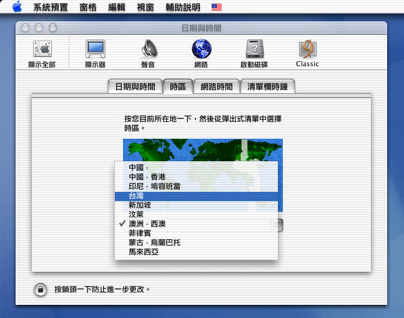
Task: Minimize the 日期與時間 window
Action: pyautogui.click(x=39, y=27)
